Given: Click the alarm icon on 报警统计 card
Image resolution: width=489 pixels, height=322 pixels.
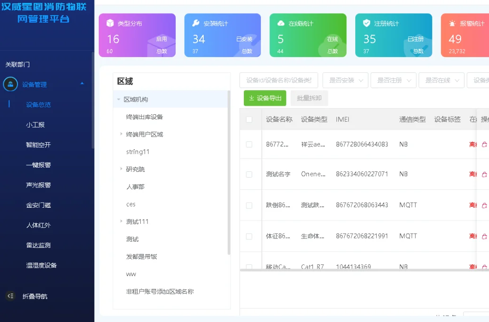Looking at the screenshot, I should point(452,22).
